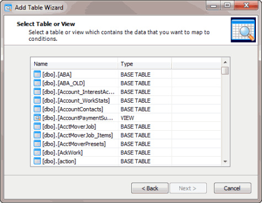Viewport: 262px width, 203px height.
Task: Sort by the Name column header
Action: click(74, 63)
